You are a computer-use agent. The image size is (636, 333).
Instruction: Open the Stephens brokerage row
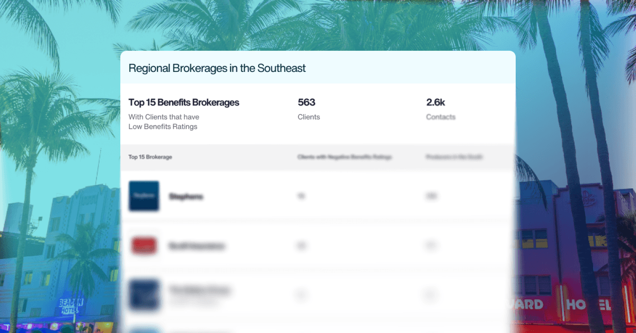click(x=187, y=196)
